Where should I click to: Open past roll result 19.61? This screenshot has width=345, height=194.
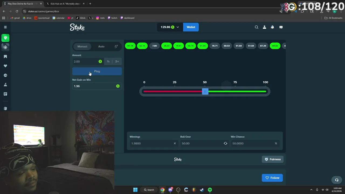tap(178, 46)
